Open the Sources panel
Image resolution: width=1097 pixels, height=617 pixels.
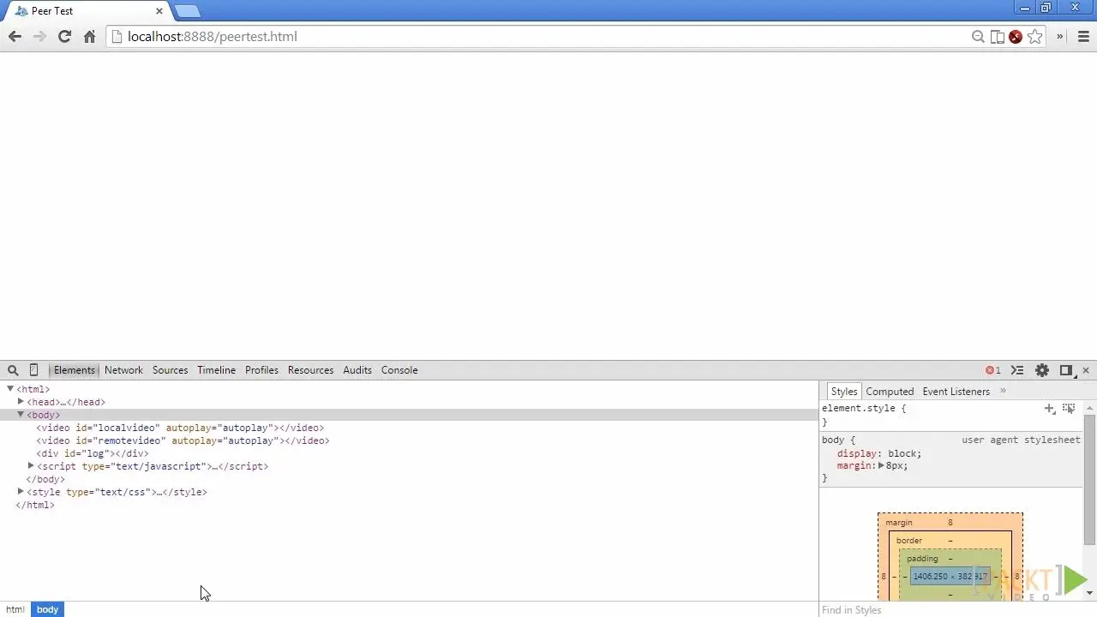(x=170, y=370)
